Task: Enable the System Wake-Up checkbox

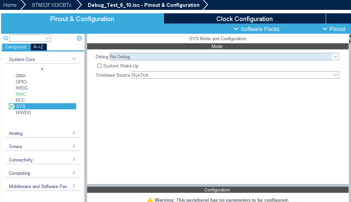Action: pos(99,66)
